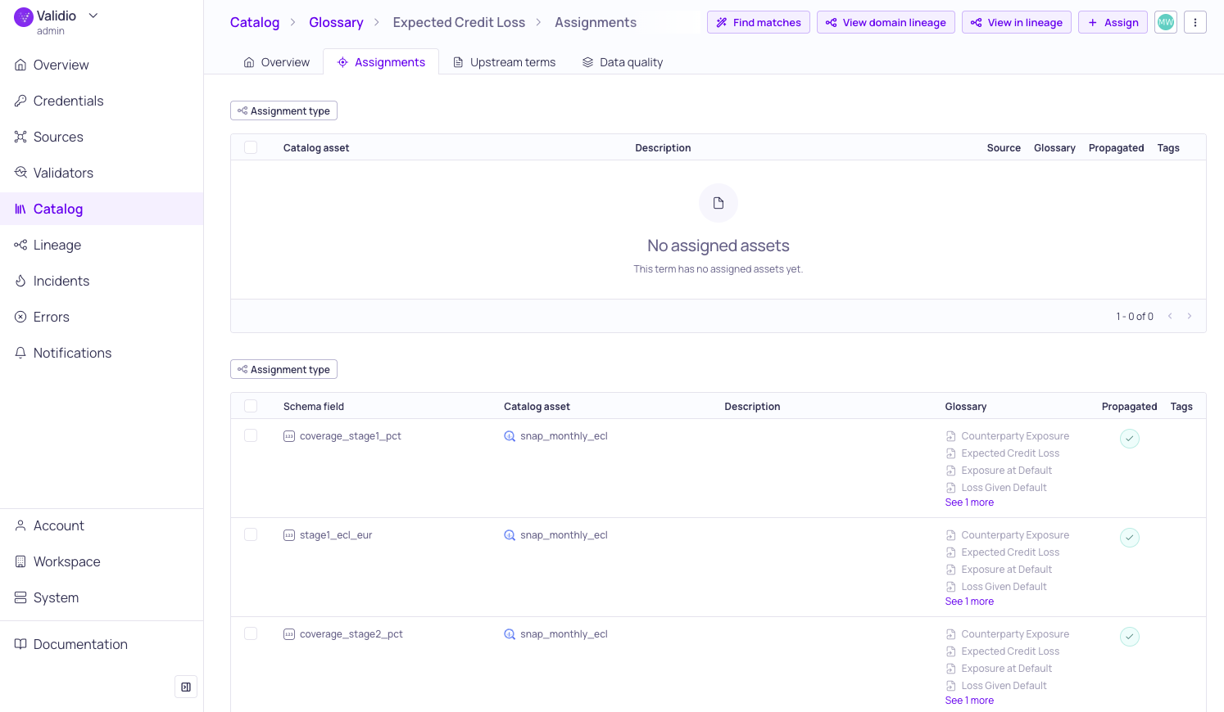Screen dimensions: 1224x712
Task: Click the Notifications bell icon
Action: tap(20, 353)
